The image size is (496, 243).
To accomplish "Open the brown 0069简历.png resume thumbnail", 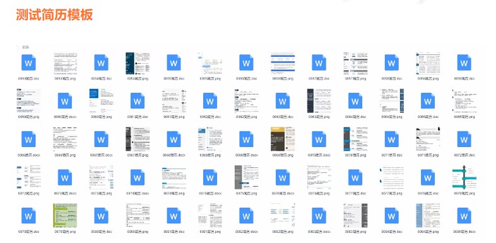I will [x=283, y=139].
